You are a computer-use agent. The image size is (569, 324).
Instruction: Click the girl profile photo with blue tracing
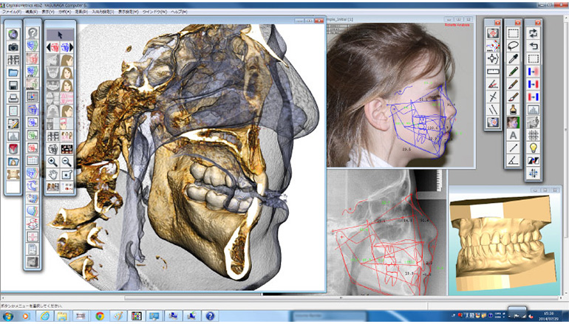pyautogui.click(x=401, y=95)
